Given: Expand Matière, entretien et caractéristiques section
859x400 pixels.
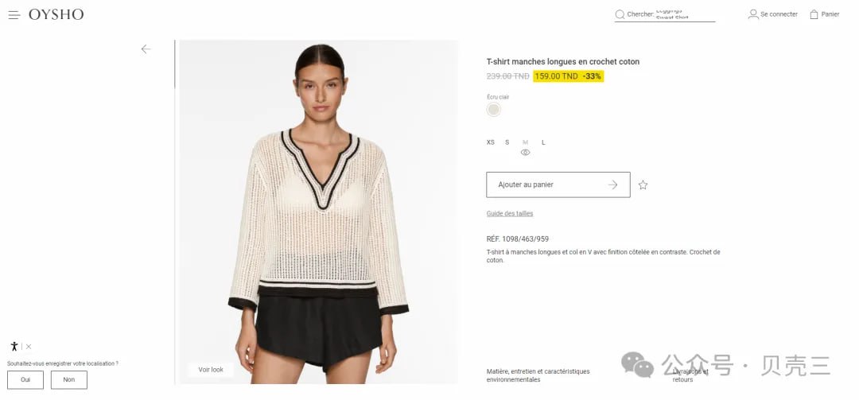Looking at the screenshot, I should coord(538,375).
